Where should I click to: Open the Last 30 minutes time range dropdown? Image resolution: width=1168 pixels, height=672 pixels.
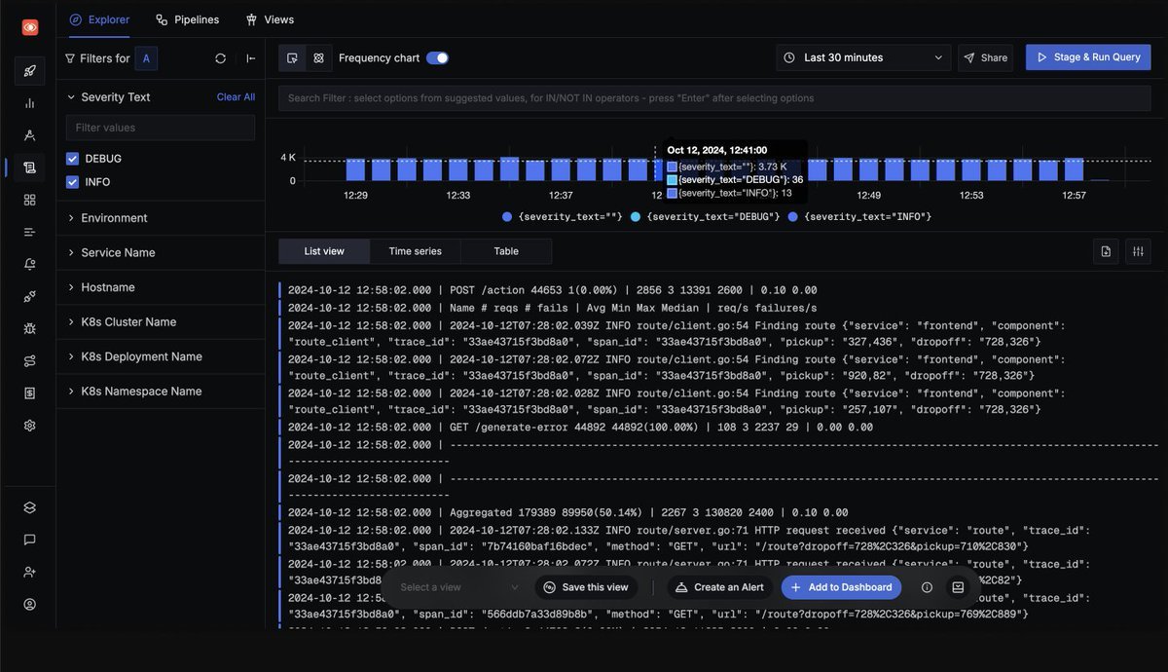[863, 57]
